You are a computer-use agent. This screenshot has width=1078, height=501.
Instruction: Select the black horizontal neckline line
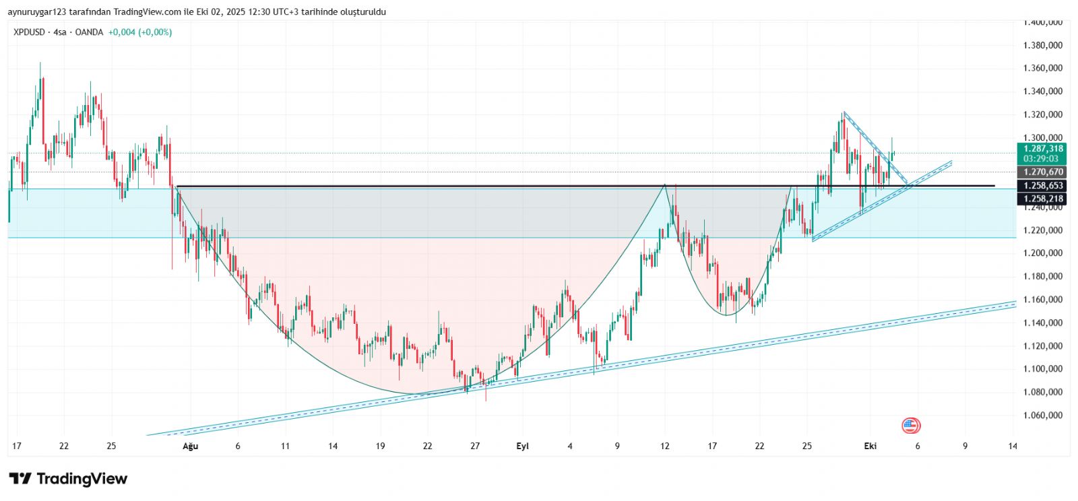(x=472, y=186)
